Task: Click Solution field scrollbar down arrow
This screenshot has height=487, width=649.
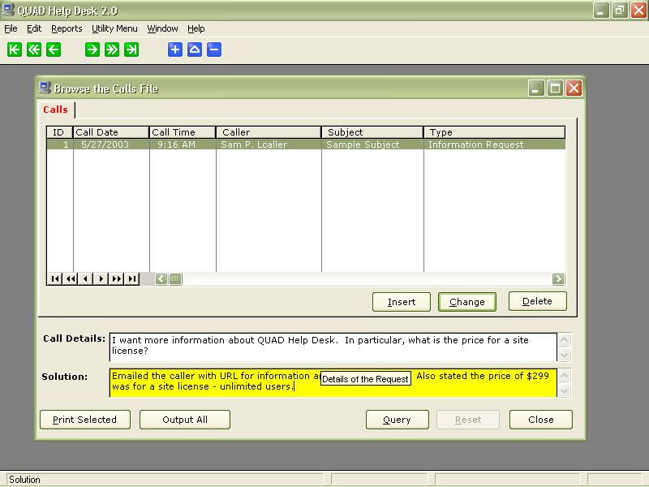Action: [564, 390]
